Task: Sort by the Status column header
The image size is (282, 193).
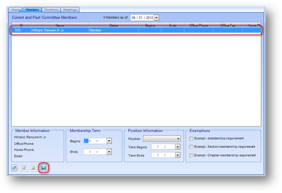Action: (x=114, y=25)
